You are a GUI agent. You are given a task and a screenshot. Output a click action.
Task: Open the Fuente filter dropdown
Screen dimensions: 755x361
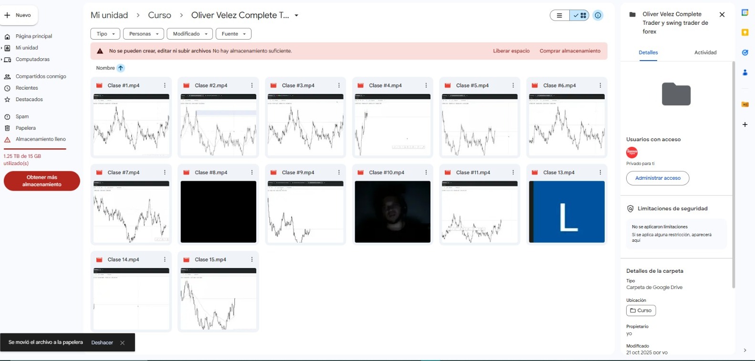click(233, 34)
